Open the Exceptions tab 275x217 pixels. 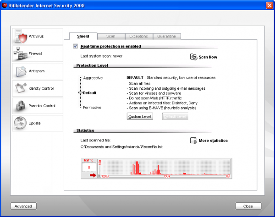(138, 36)
